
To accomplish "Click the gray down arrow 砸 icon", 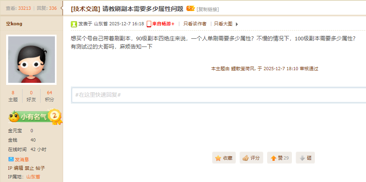I will tap(302, 158).
